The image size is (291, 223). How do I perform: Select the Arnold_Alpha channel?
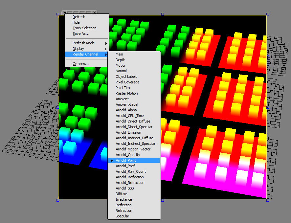tap(126, 110)
